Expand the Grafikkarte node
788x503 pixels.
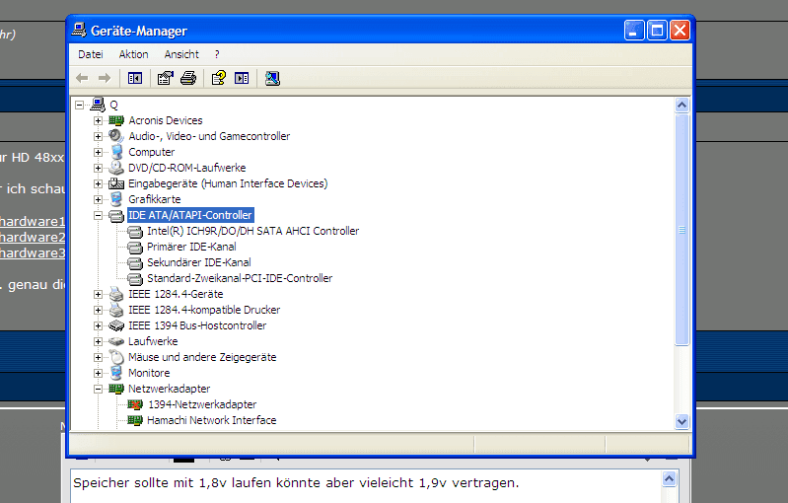coord(99,199)
